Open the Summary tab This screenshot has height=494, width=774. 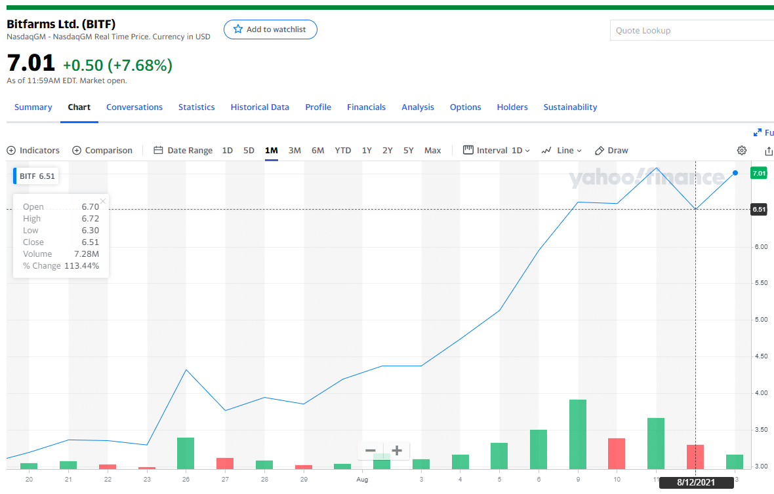33,107
